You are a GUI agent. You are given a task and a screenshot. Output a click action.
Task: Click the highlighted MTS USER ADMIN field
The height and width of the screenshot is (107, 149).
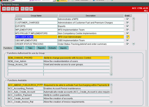(36, 37)
